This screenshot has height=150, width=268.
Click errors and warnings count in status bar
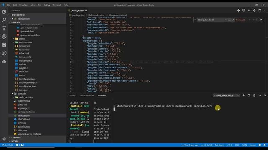pyautogui.click(x=20, y=145)
